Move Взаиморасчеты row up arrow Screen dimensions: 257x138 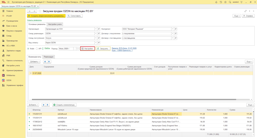pos(45,62)
